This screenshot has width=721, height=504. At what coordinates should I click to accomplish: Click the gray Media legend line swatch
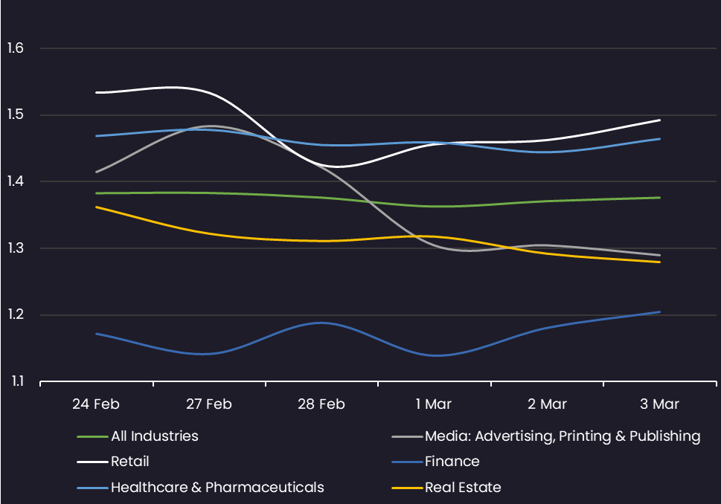tap(407, 436)
